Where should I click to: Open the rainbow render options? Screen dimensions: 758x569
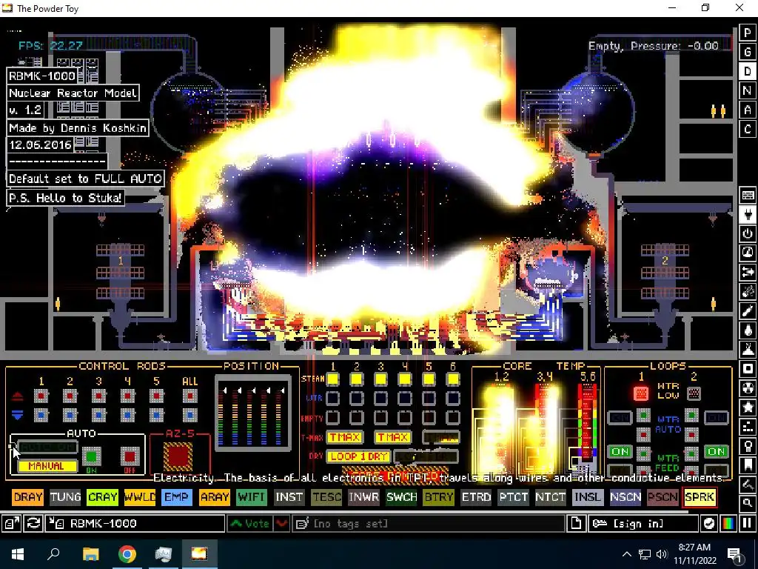(x=728, y=524)
